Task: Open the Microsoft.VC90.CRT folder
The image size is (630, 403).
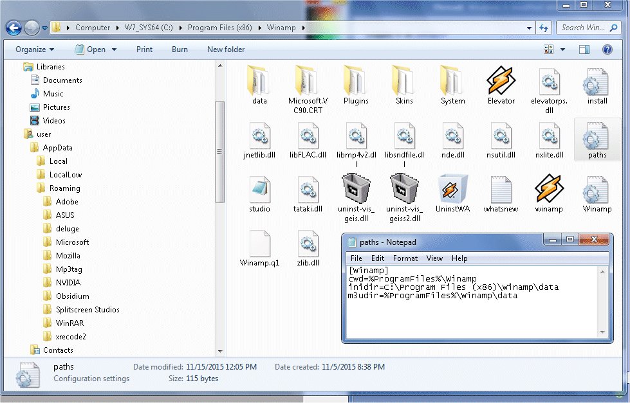Action: click(x=308, y=89)
